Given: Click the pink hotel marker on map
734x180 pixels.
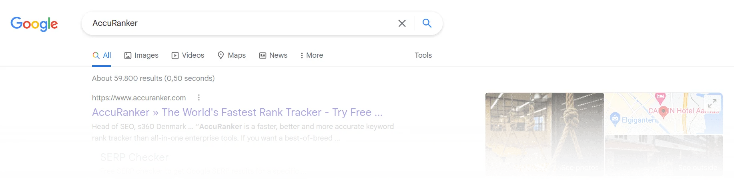Looking at the screenshot, I should point(660,97).
